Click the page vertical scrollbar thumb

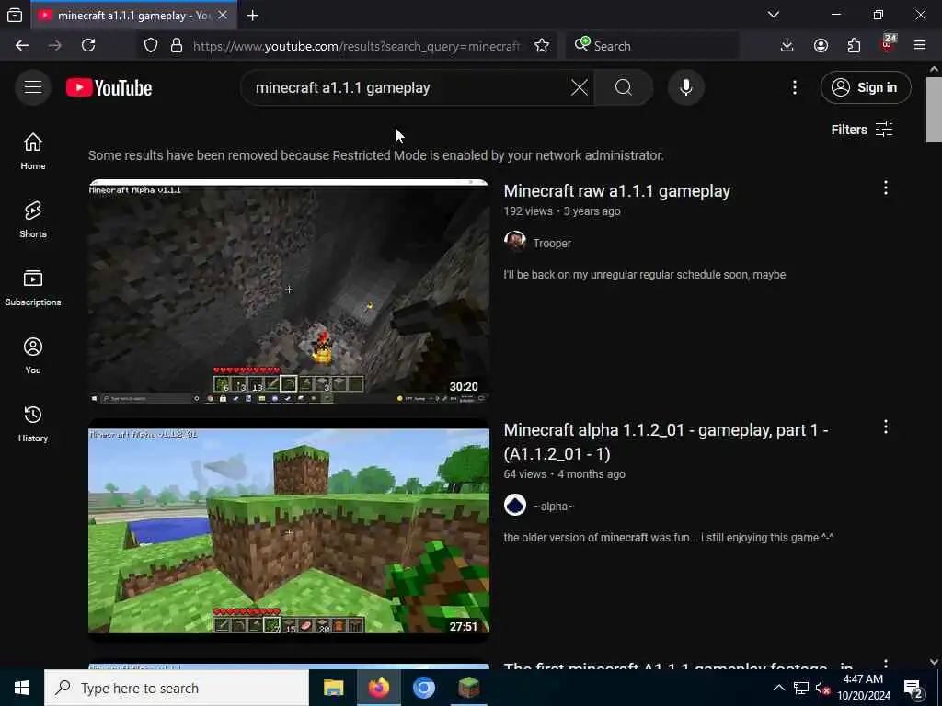934,110
